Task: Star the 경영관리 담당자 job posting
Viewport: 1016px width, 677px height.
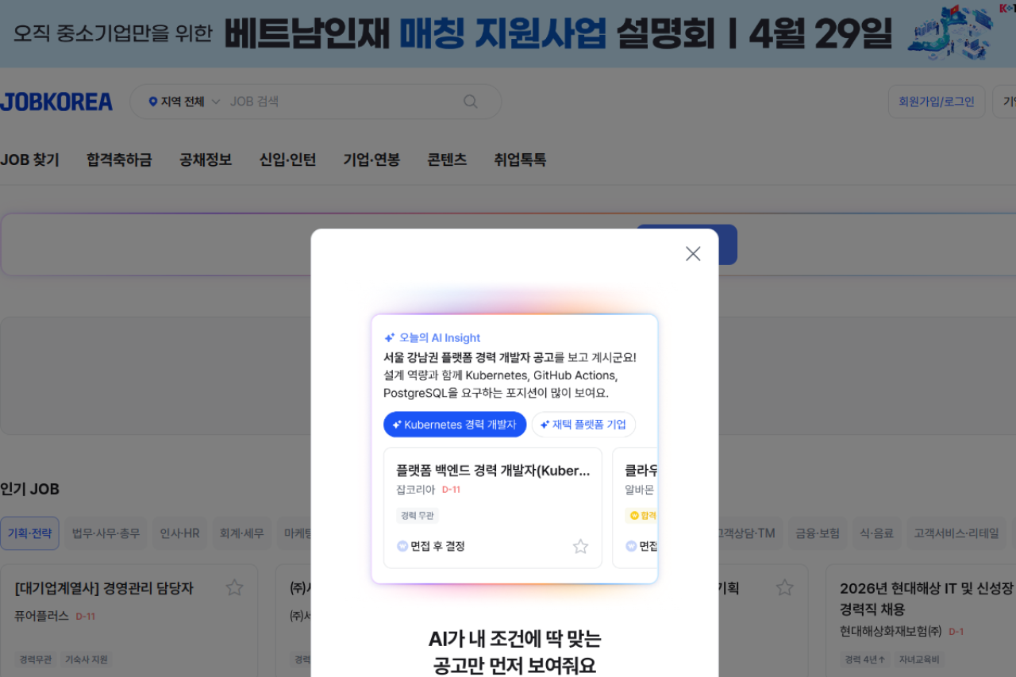Action: 234,587
